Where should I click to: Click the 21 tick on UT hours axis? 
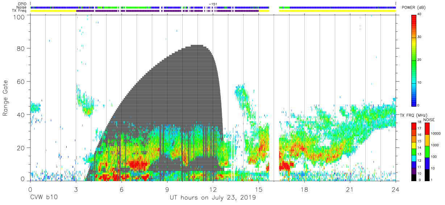(350, 189)
